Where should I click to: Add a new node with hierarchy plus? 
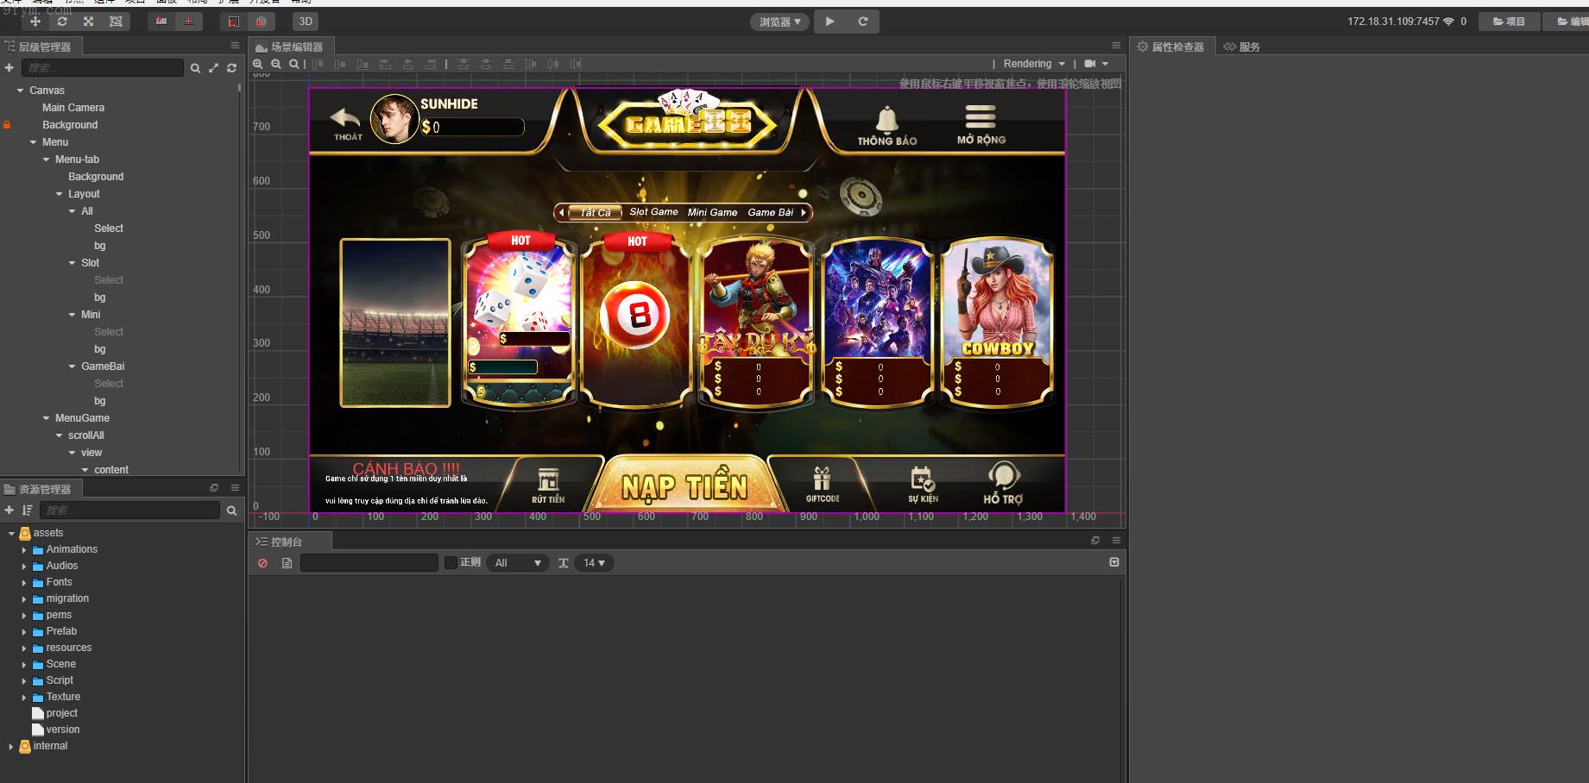(x=9, y=68)
